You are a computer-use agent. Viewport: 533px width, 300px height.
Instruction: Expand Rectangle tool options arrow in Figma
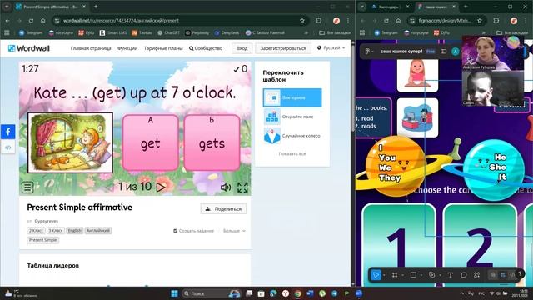click(x=421, y=275)
